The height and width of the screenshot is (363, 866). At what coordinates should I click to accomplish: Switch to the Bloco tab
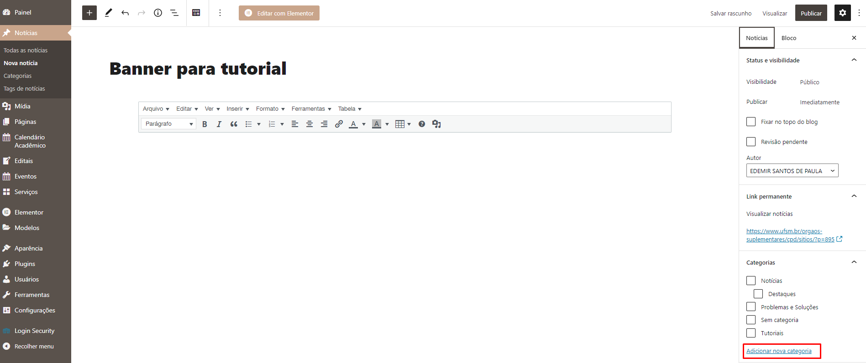pyautogui.click(x=788, y=38)
